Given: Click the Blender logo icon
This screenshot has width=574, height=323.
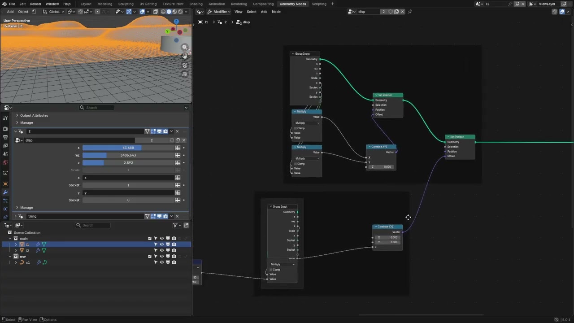Looking at the screenshot, I should click(x=4, y=4).
